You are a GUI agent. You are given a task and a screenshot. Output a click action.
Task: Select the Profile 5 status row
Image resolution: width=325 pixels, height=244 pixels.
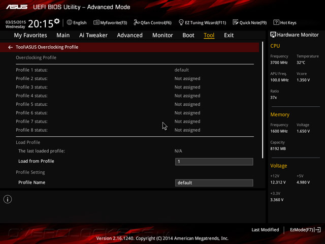point(135,104)
